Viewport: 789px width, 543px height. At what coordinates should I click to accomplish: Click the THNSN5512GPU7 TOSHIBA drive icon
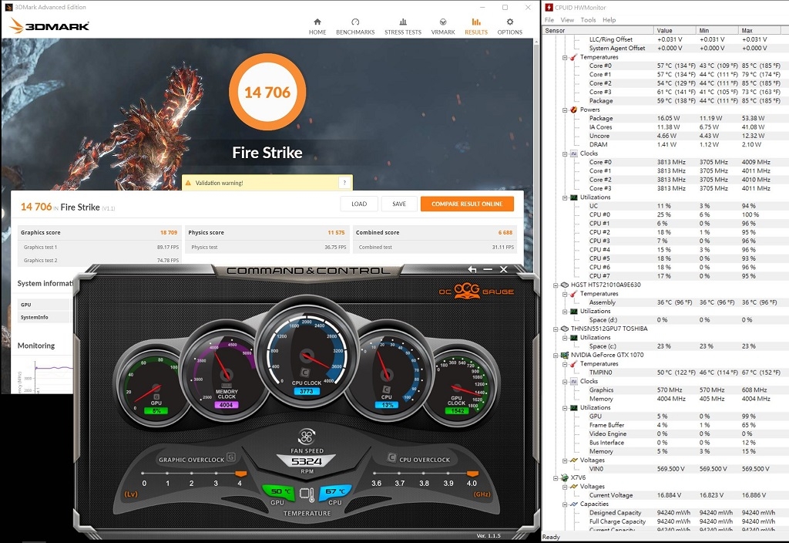click(565, 329)
